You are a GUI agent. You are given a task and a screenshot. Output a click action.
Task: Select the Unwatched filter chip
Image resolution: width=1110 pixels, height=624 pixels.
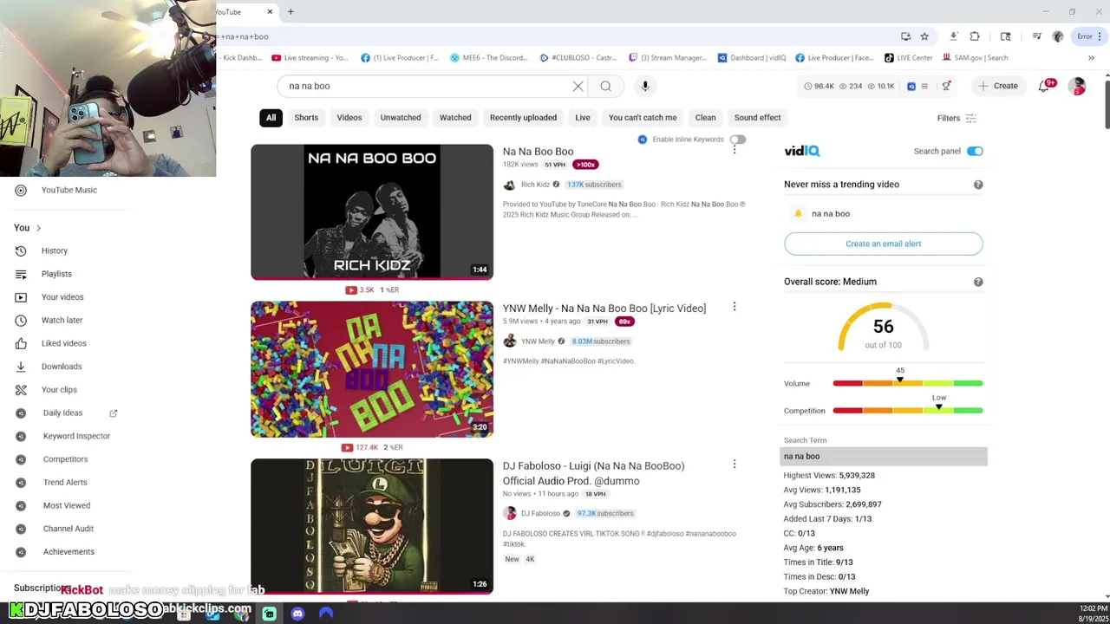(401, 118)
